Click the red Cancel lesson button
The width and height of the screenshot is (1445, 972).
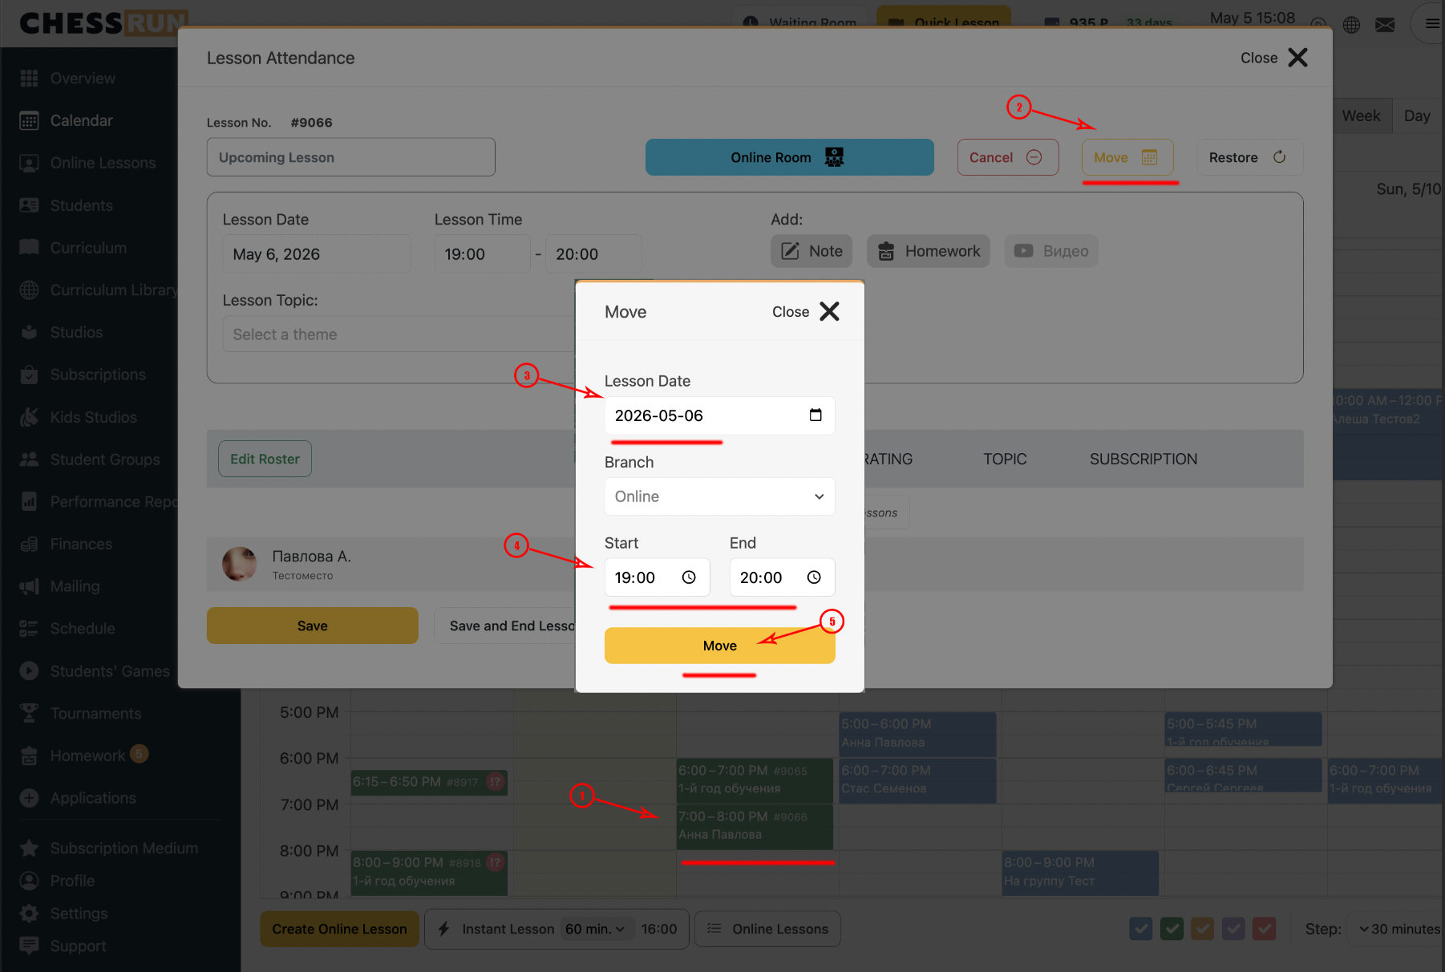1008,157
